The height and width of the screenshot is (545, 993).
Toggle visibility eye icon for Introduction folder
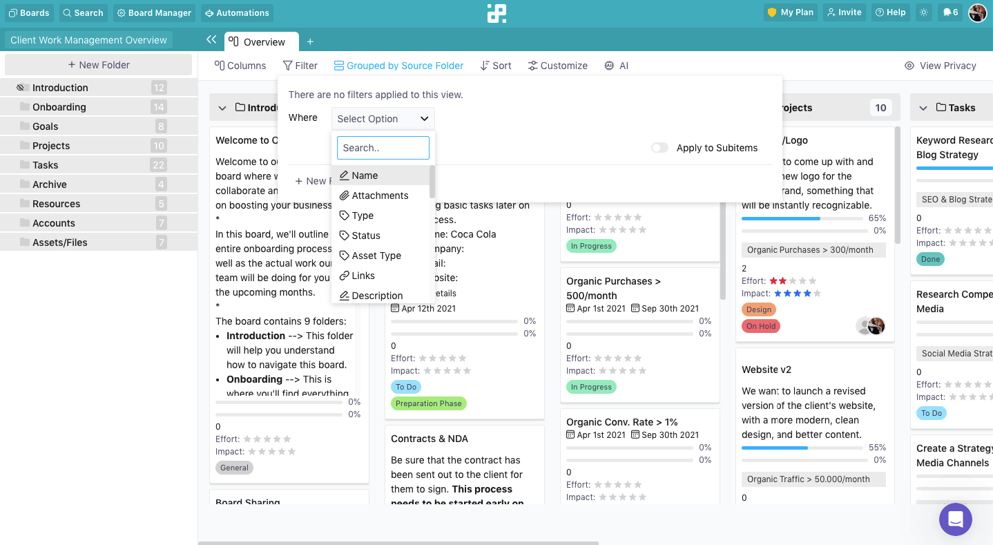coord(21,88)
